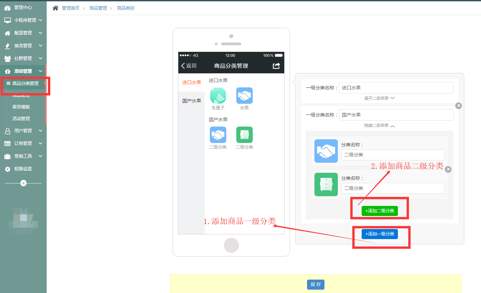Click the 保存 button at the bottom
This screenshot has width=481, height=293.
(x=315, y=284)
